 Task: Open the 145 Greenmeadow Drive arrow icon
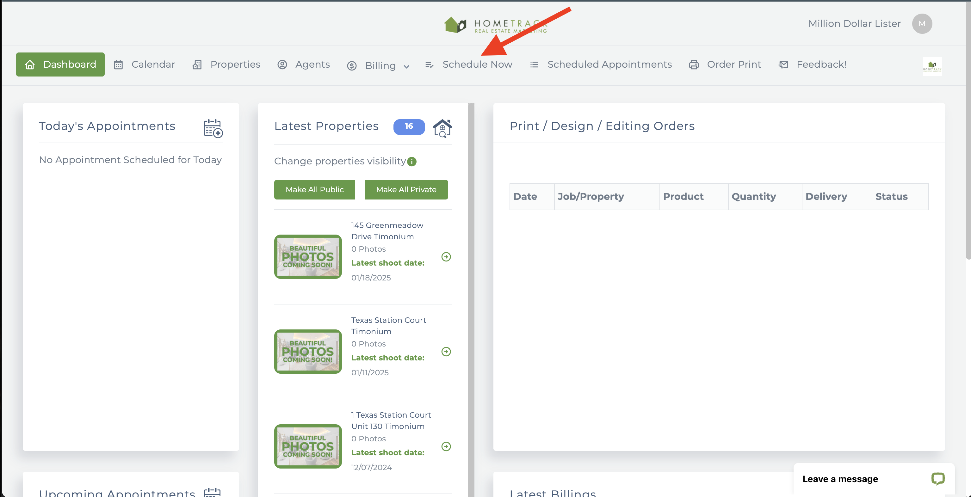446,257
